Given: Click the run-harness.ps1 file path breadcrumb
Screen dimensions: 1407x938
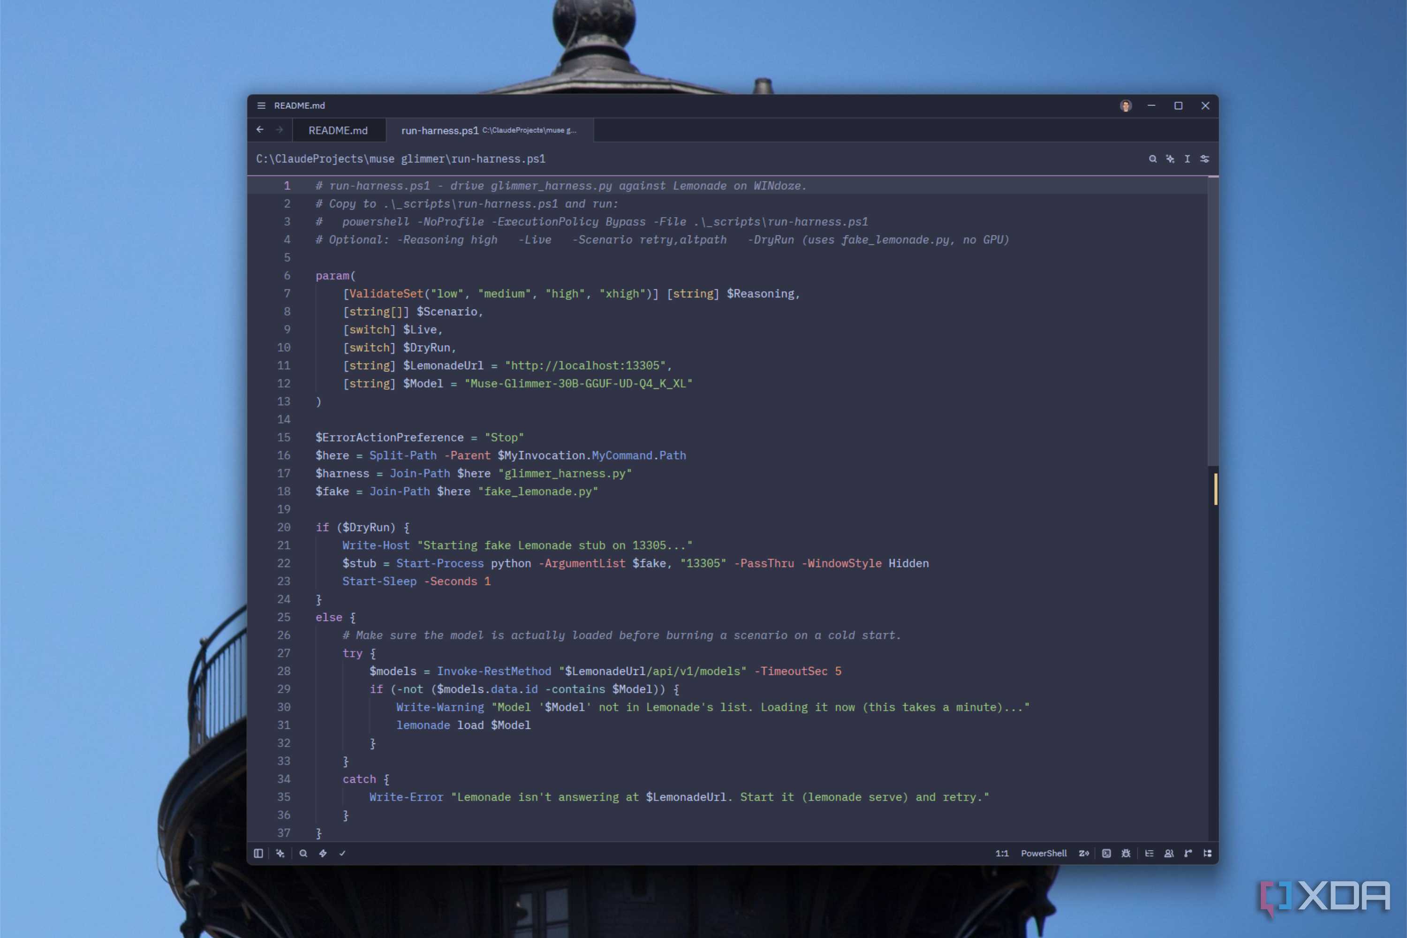Looking at the screenshot, I should pyautogui.click(x=401, y=159).
